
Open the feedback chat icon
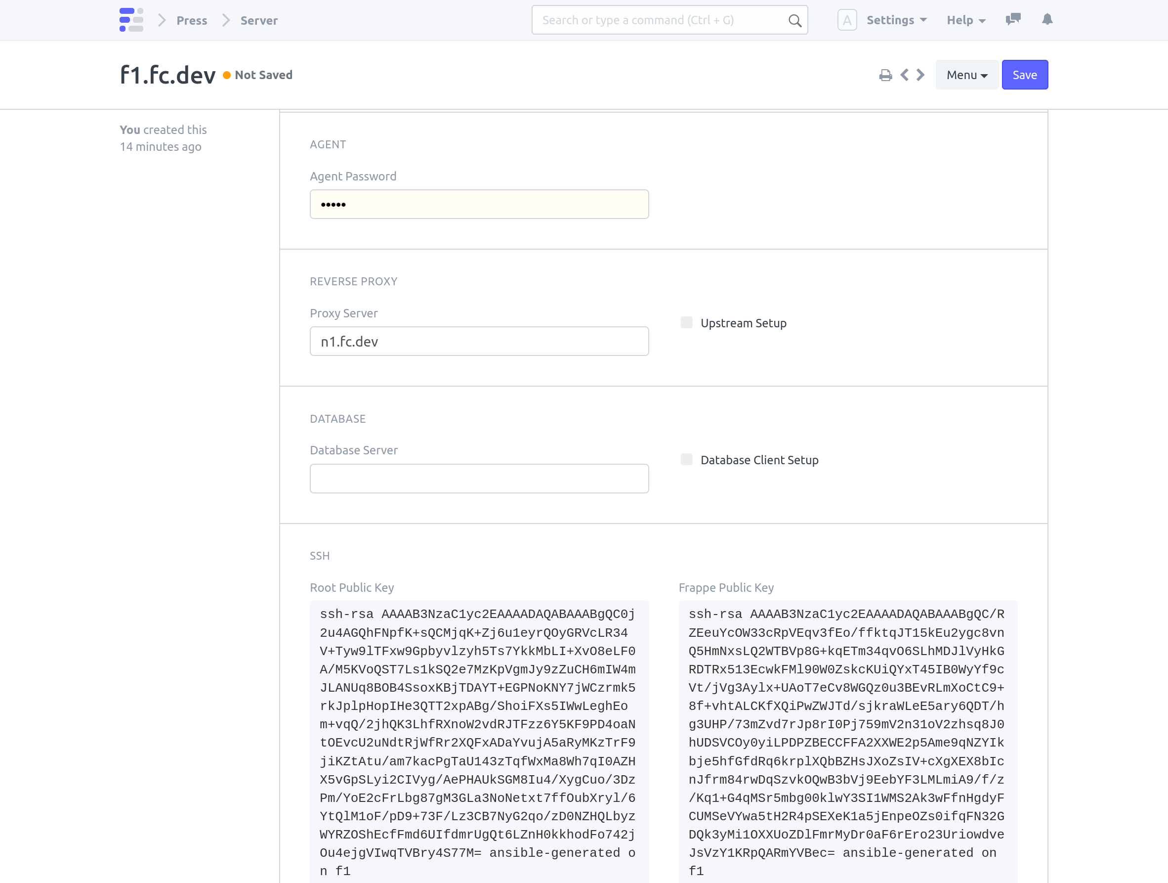pos(1013,20)
